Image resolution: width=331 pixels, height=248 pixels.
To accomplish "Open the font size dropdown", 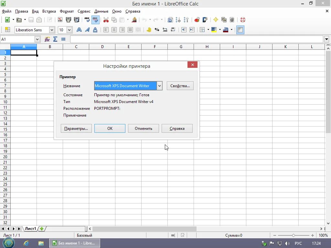I will click(69, 30).
